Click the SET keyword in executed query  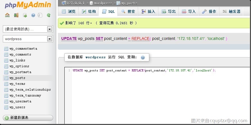99,39
